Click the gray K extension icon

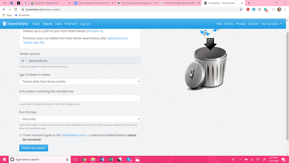pyautogui.click(x=259, y=10)
